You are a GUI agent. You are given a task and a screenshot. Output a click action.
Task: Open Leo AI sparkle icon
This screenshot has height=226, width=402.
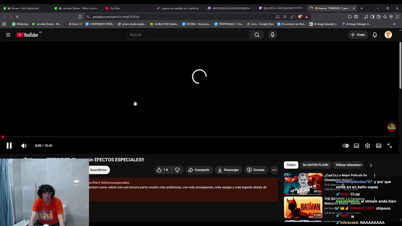click(385, 17)
